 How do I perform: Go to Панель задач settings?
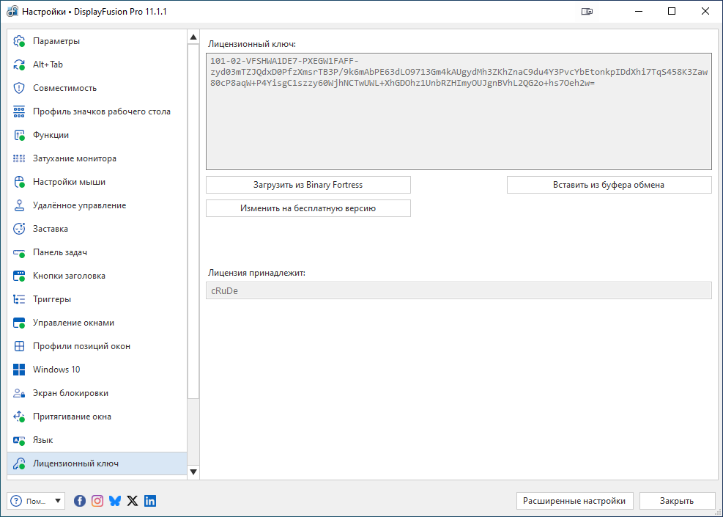(x=59, y=252)
